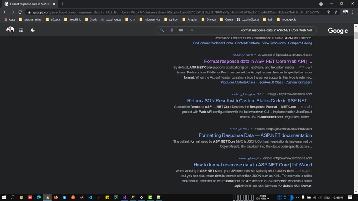Viewport: 358px width, 201px height.
Task: Expand translate dropdown for docs.microsoft.com result
Action: [x=255, y=55]
